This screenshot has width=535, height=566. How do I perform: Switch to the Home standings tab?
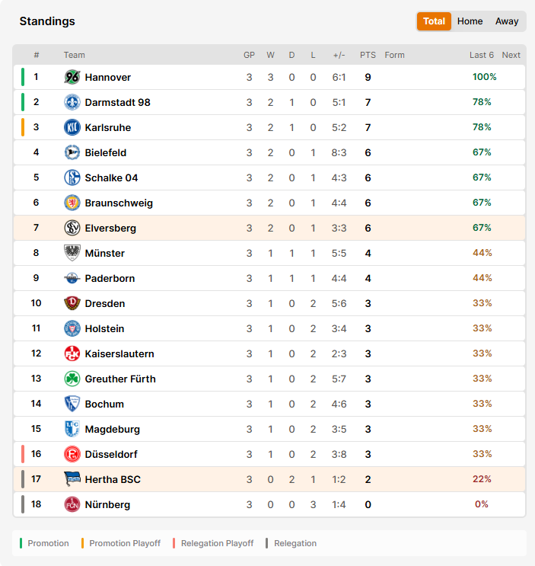pyautogui.click(x=470, y=21)
